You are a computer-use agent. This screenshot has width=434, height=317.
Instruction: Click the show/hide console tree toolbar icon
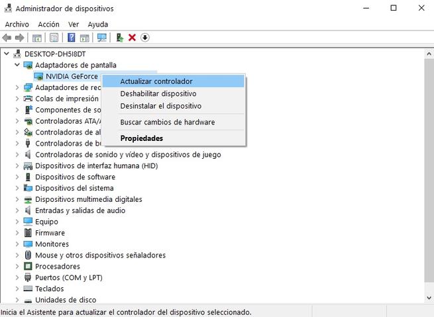point(37,38)
